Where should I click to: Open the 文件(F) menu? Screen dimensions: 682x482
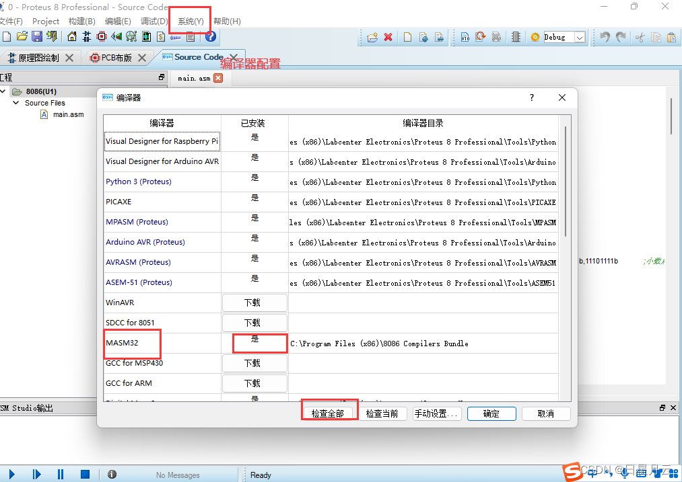[x=11, y=22]
